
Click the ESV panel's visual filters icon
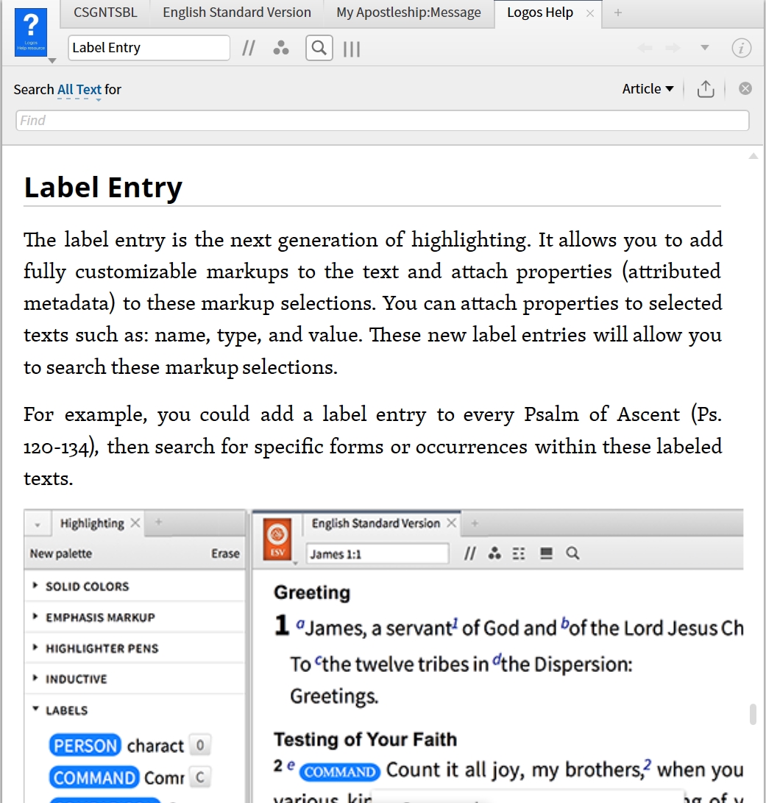(494, 553)
